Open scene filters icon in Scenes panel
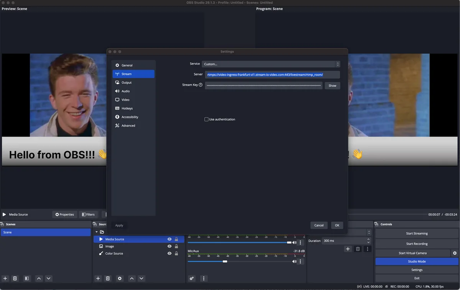 click(27, 279)
